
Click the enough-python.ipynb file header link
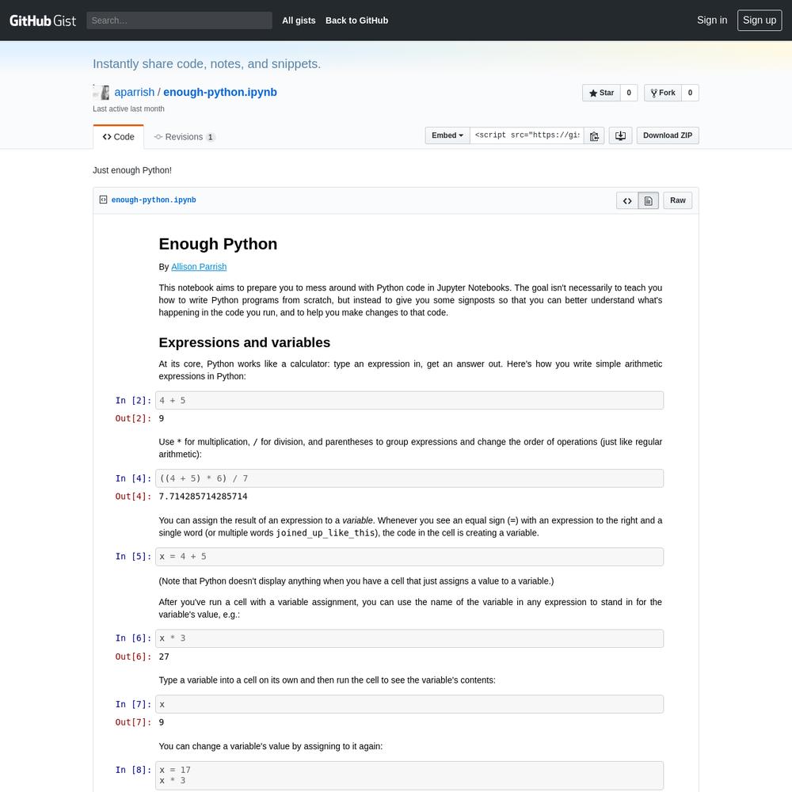[154, 200]
